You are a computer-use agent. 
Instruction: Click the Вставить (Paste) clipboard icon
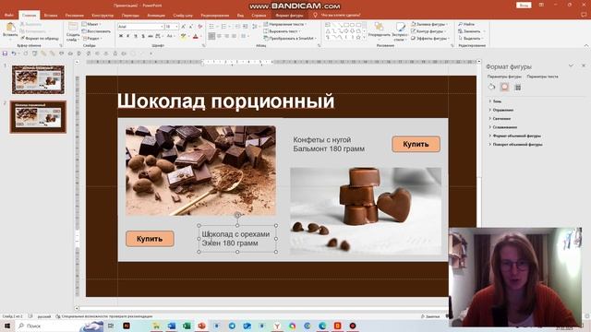point(10,27)
